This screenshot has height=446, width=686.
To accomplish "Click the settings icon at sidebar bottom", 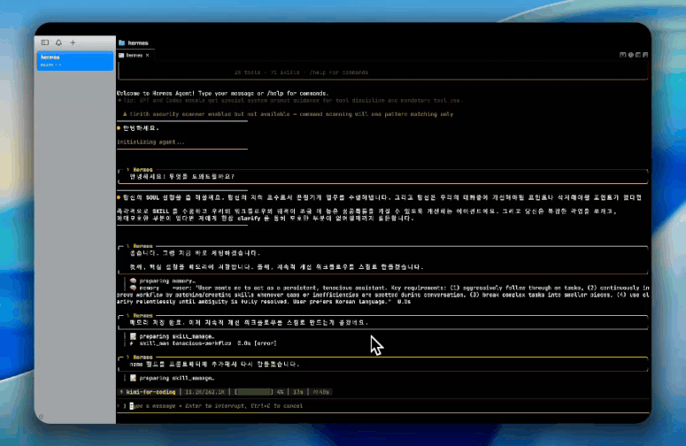I will 41,417.
